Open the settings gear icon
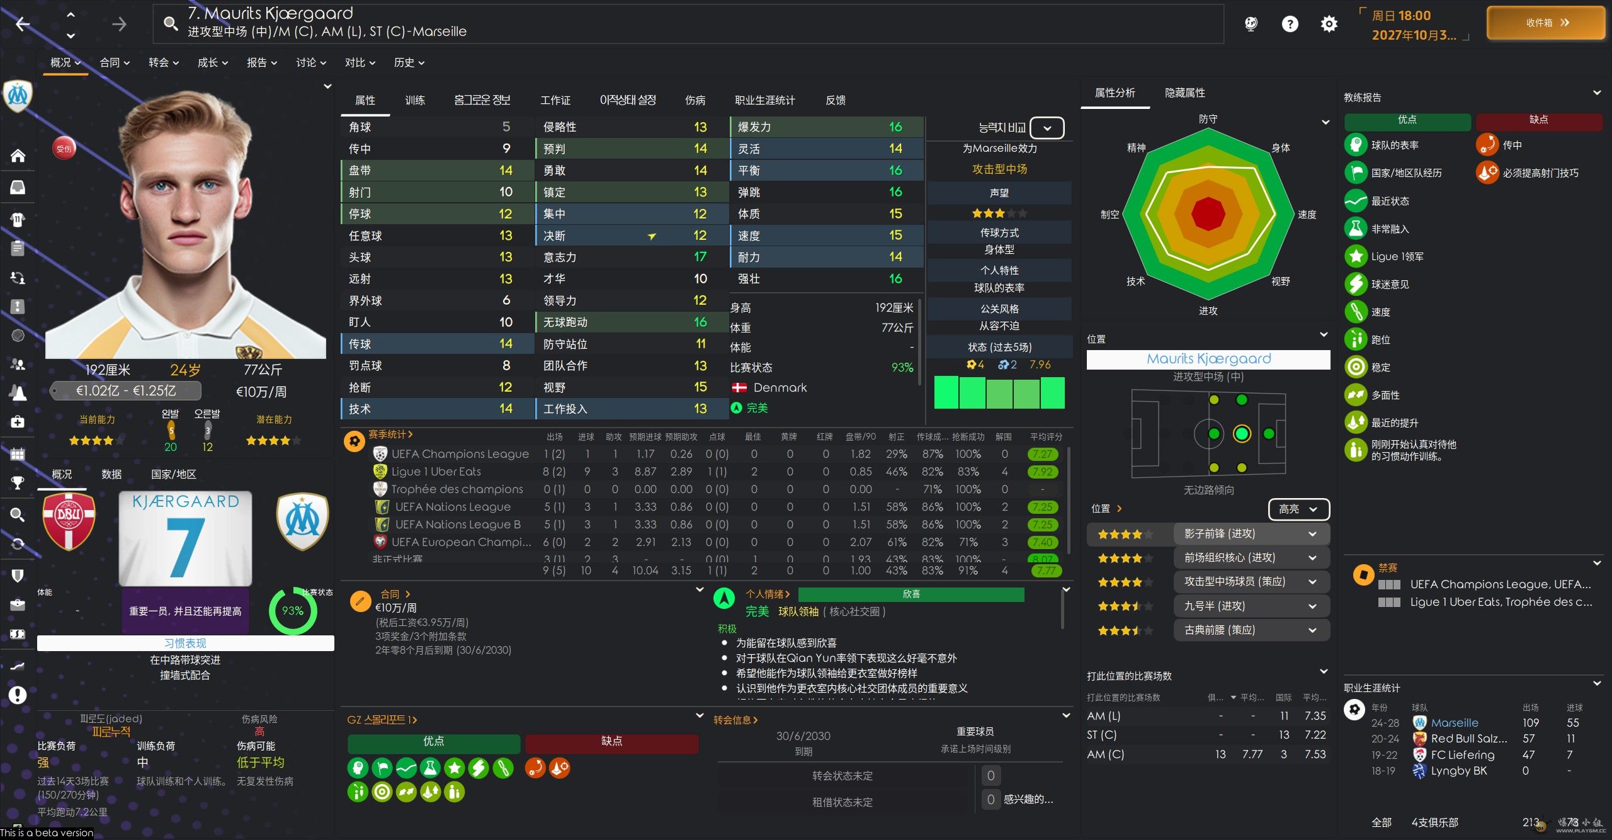Viewport: 1612px width, 840px height. tap(1329, 24)
